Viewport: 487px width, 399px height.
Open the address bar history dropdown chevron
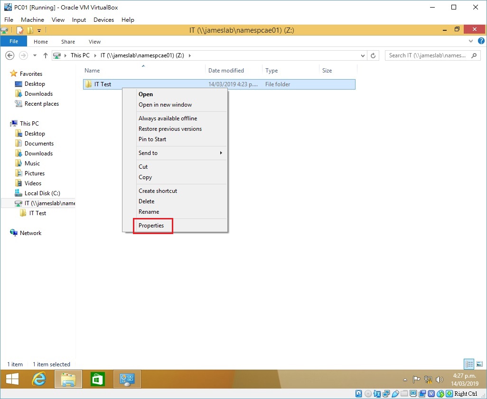click(363, 55)
